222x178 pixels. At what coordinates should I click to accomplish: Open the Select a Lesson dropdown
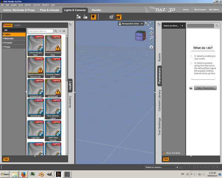(x=162, y=167)
